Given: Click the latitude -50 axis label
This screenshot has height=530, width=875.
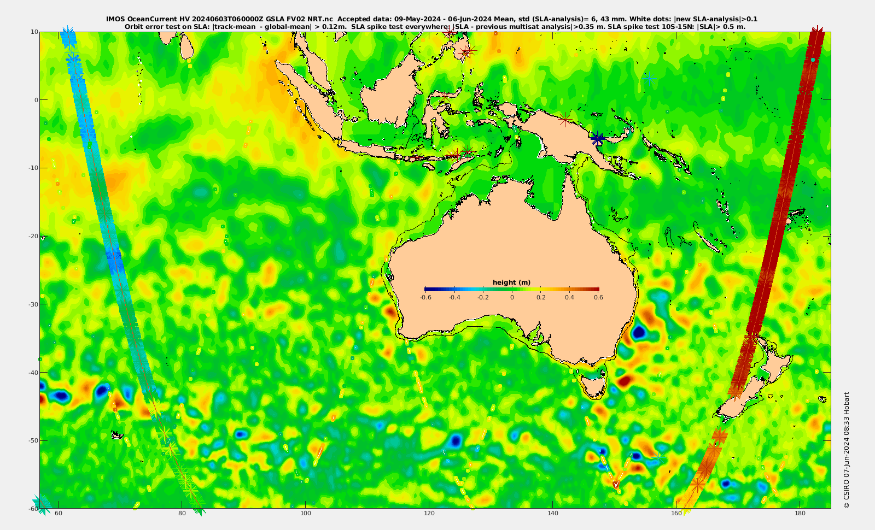Looking at the screenshot, I should [x=33, y=440].
